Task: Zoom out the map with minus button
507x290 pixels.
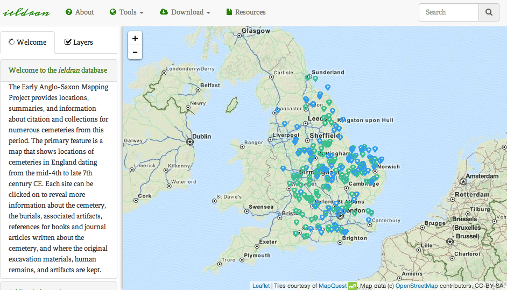Action: pyautogui.click(x=135, y=52)
